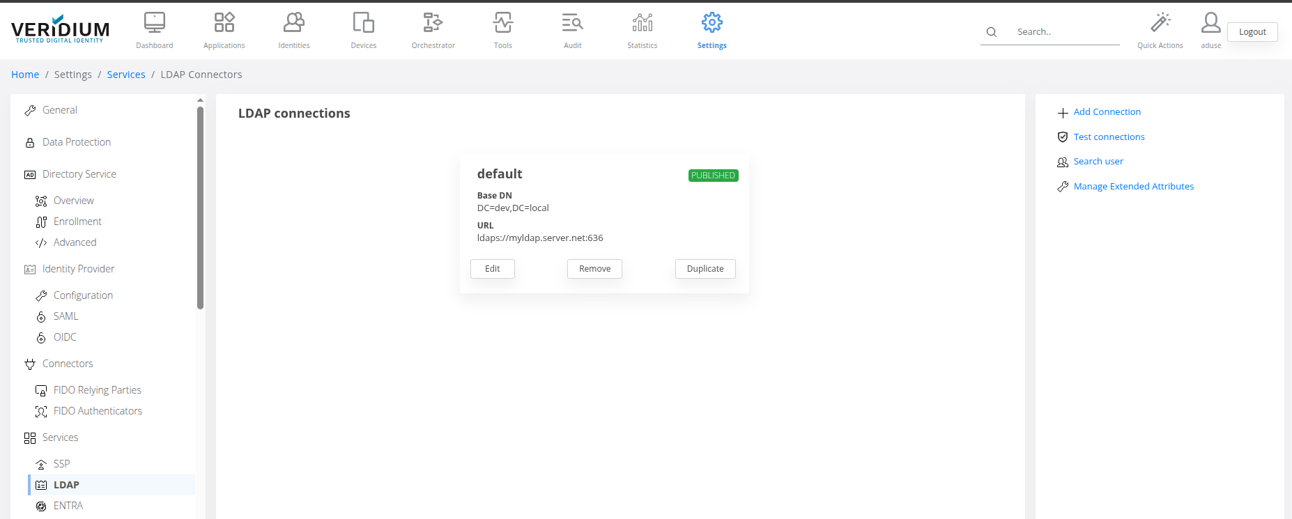Open the Devices icon
1292x519 pixels.
[363, 23]
